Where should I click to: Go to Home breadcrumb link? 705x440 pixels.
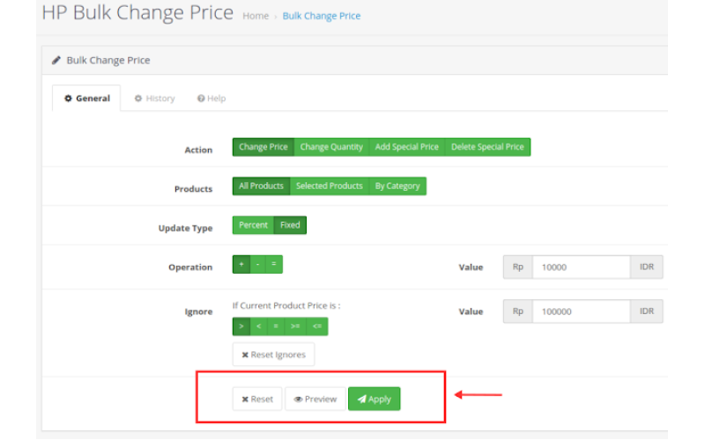[256, 16]
